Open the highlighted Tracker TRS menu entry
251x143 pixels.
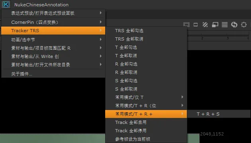click(53, 31)
